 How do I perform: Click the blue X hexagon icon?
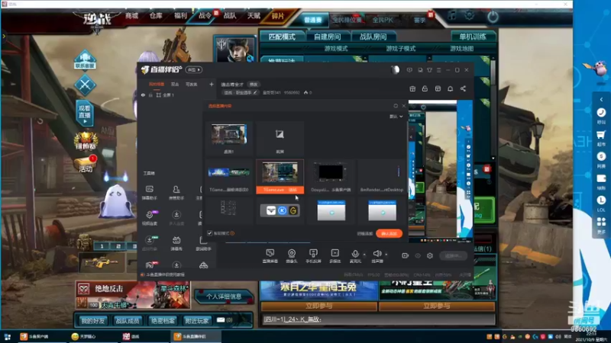tap(85, 85)
